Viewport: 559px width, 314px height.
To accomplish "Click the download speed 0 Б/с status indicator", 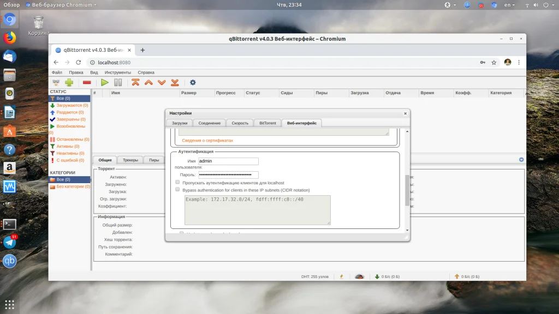I will (387, 276).
